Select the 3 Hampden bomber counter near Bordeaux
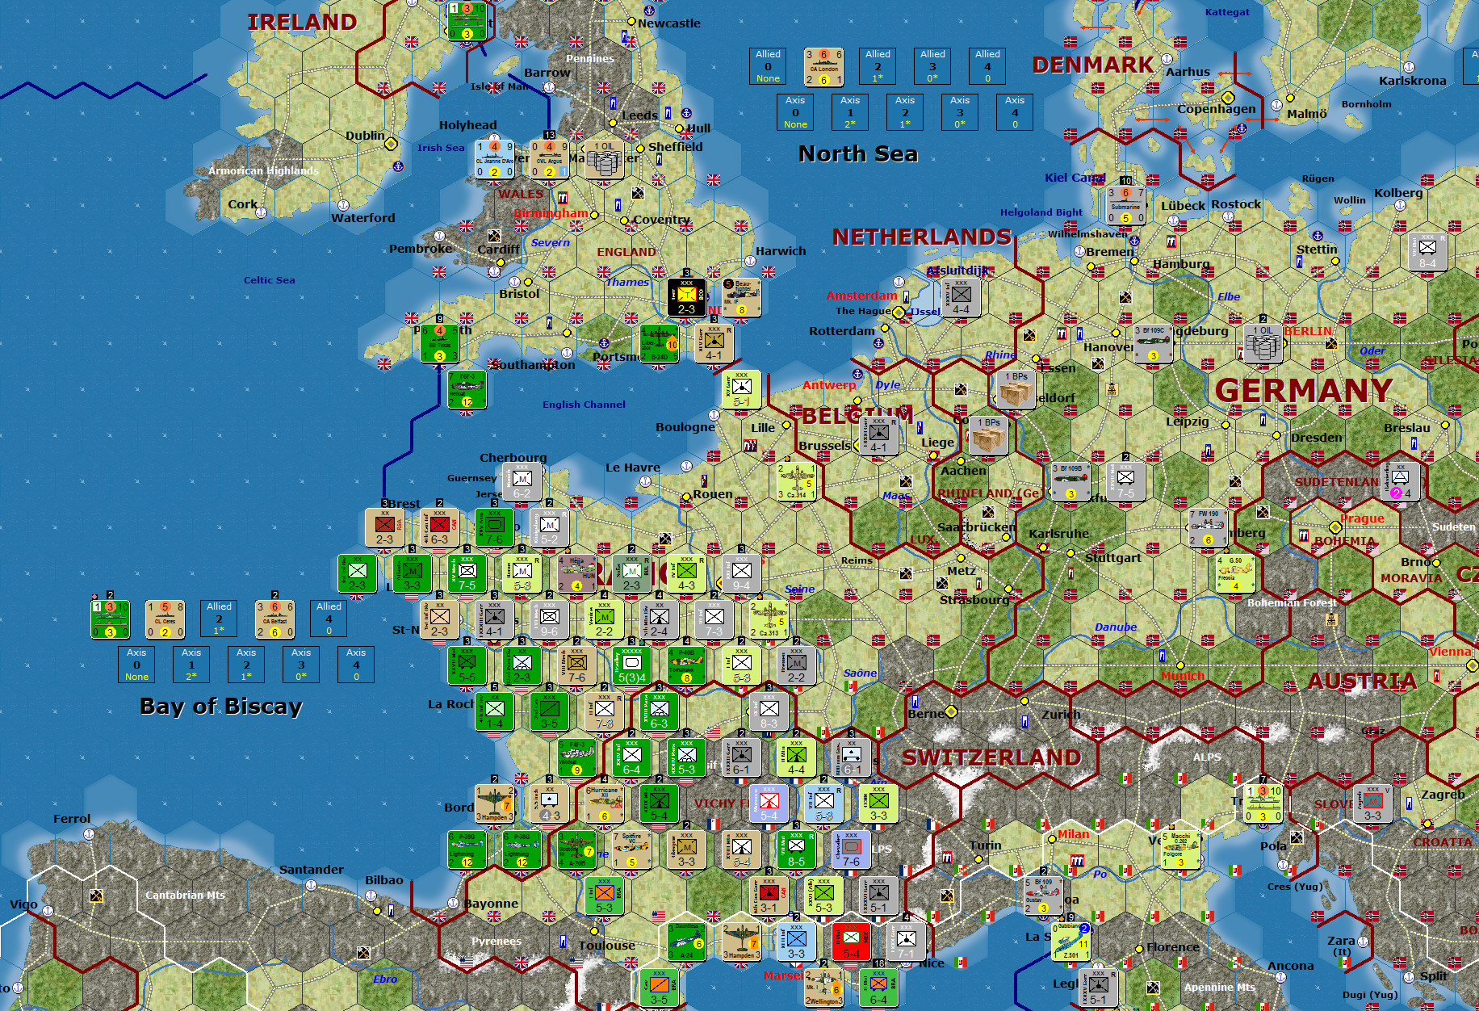The width and height of the screenshot is (1479, 1011). click(x=495, y=804)
